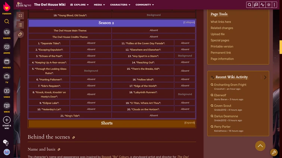
Task: Click the floating edit pencil icon
Action: (20, 34)
